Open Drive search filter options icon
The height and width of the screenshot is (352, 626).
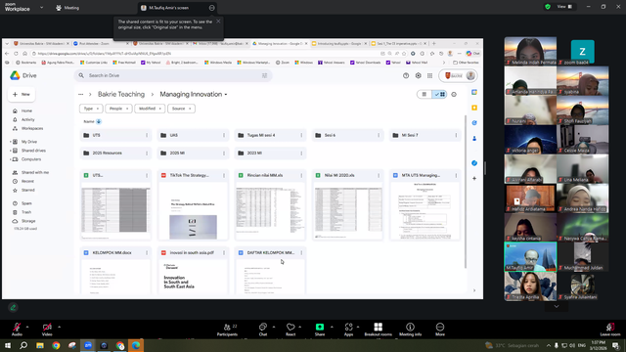tap(264, 75)
